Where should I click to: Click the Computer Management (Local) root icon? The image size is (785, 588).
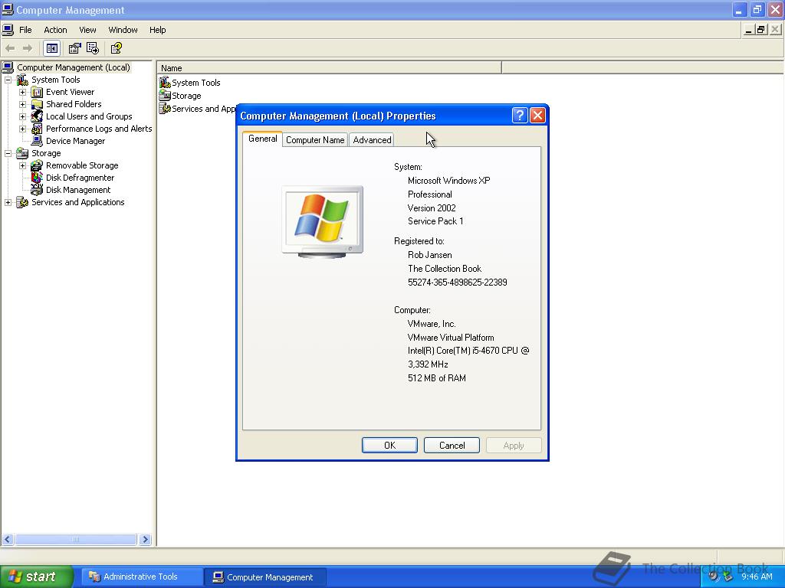tap(8, 67)
